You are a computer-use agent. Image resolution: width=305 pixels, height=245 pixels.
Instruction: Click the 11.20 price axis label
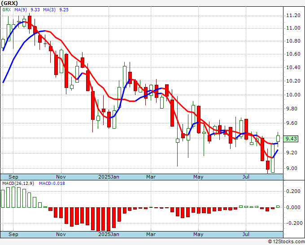point(293,16)
